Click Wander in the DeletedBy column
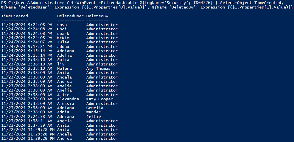The width and height of the screenshot is (294, 142). coord(94,112)
